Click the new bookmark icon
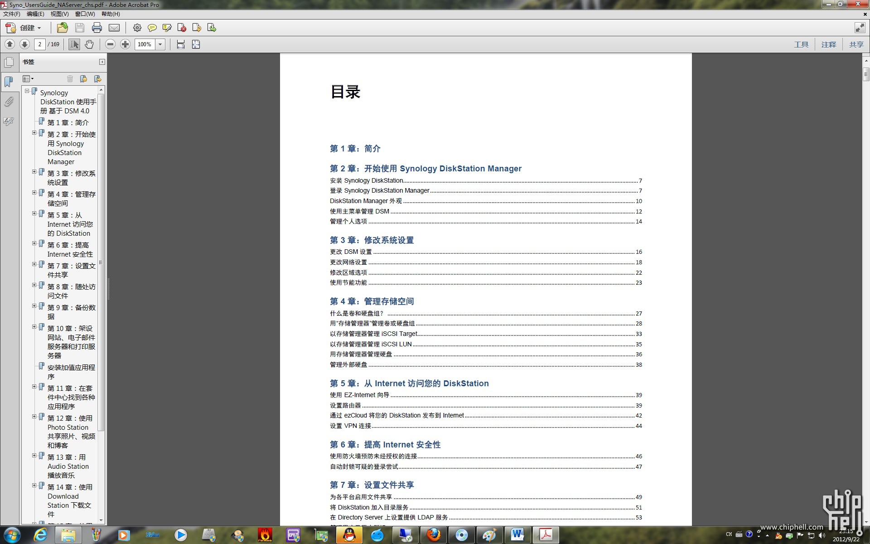Image resolution: width=870 pixels, height=544 pixels. pos(83,79)
